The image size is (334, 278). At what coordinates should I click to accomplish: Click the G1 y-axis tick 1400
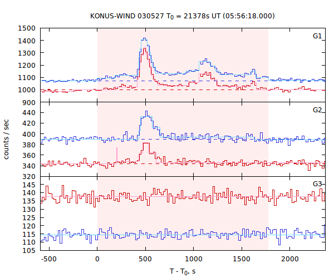(x=27, y=41)
